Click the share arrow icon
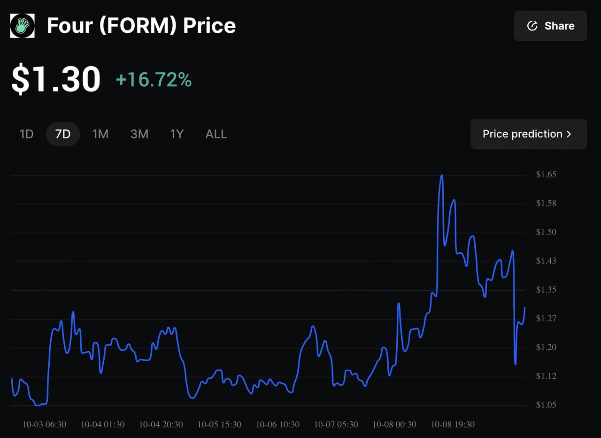Image resolution: width=601 pixels, height=438 pixels. tap(532, 26)
